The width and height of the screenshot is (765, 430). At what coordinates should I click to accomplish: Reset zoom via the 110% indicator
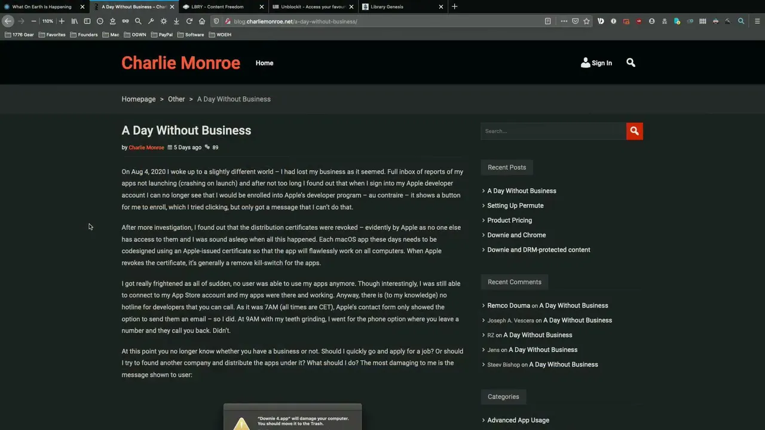[x=47, y=21]
